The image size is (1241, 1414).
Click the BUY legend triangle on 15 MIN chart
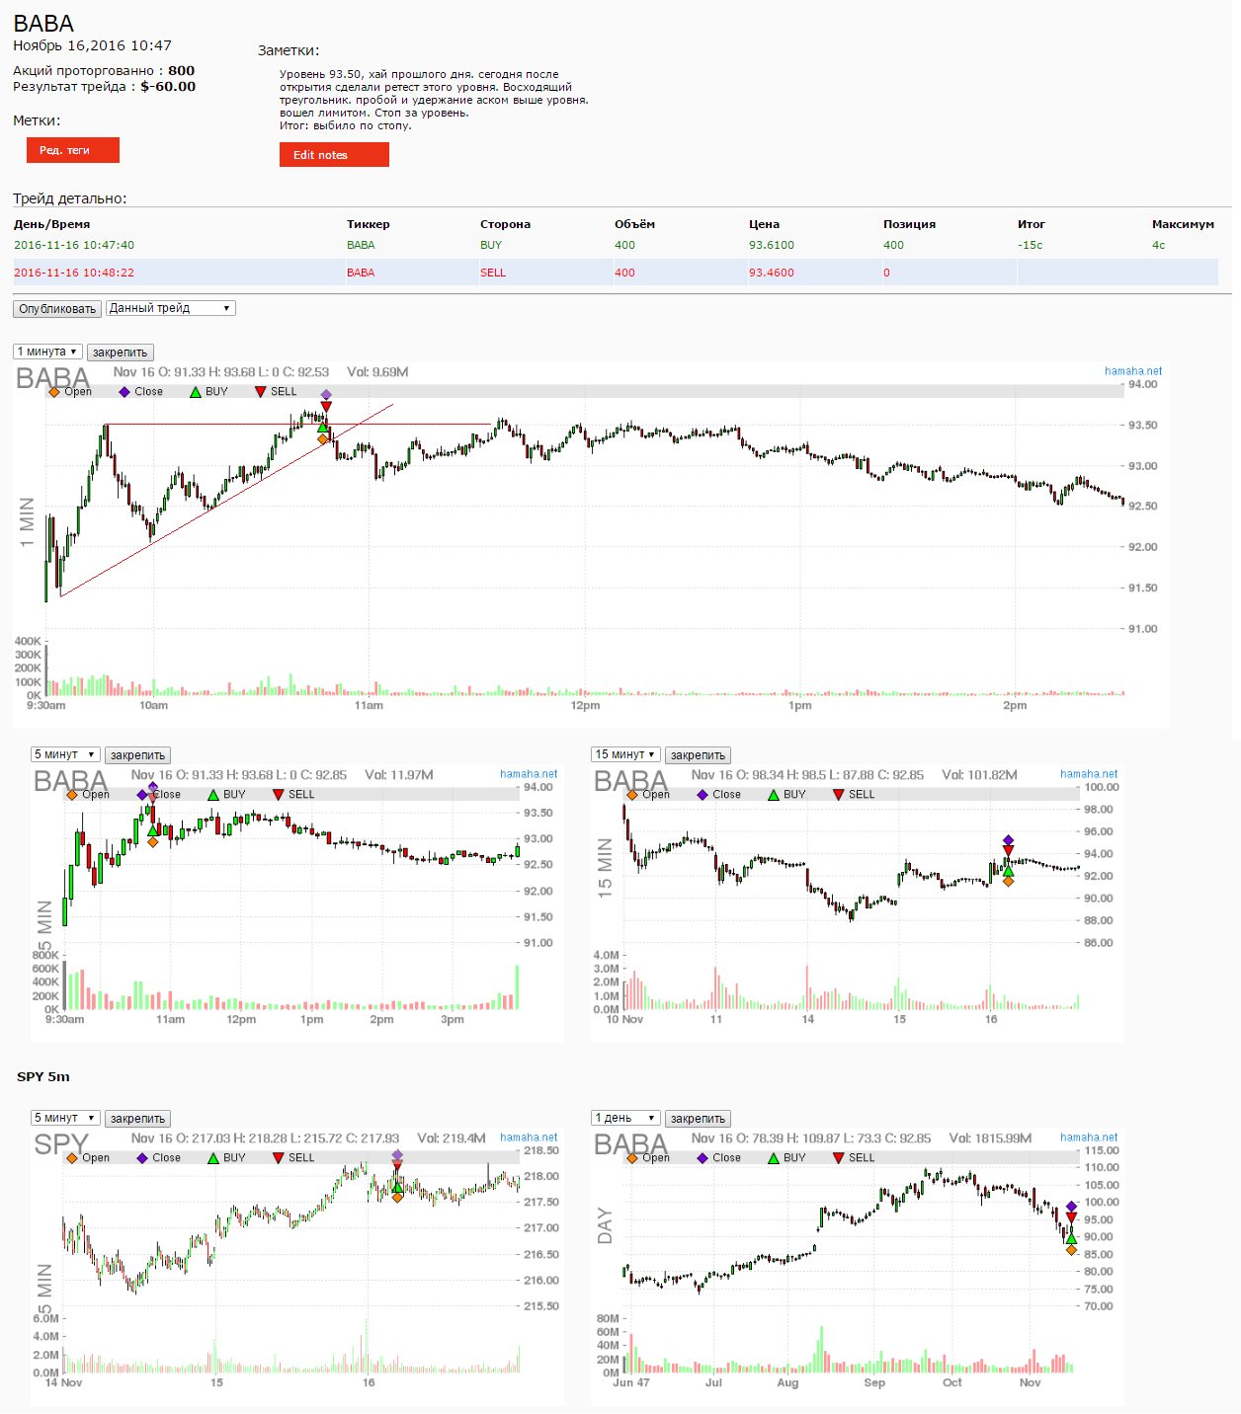click(774, 795)
